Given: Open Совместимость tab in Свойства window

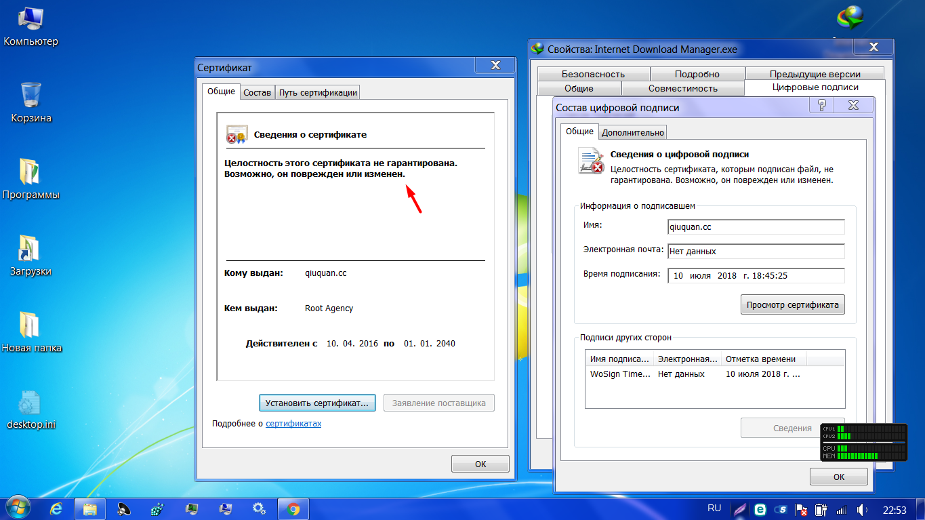Looking at the screenshot, I should (x=682, y=88).
